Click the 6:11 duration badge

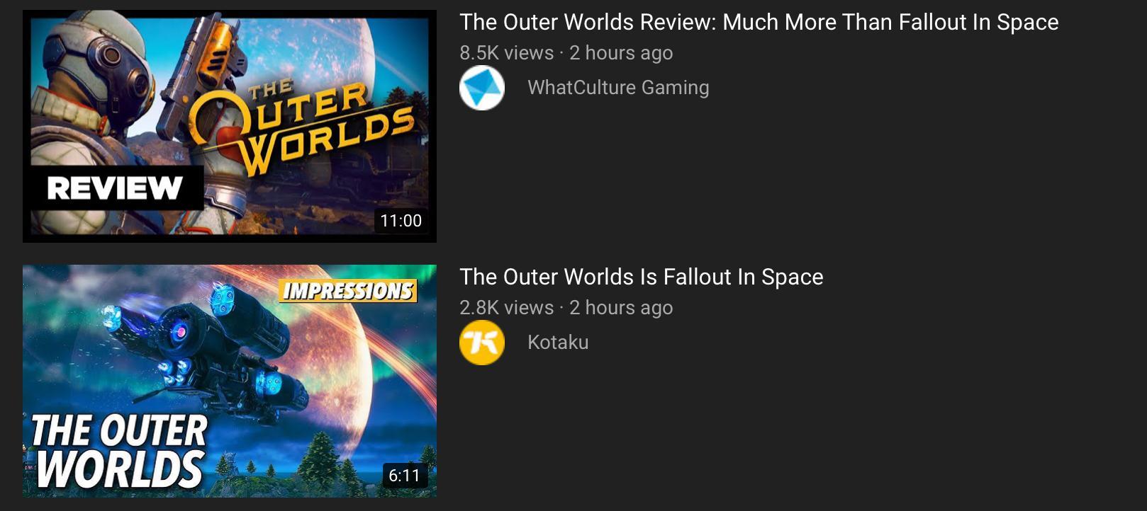(404, 476)
